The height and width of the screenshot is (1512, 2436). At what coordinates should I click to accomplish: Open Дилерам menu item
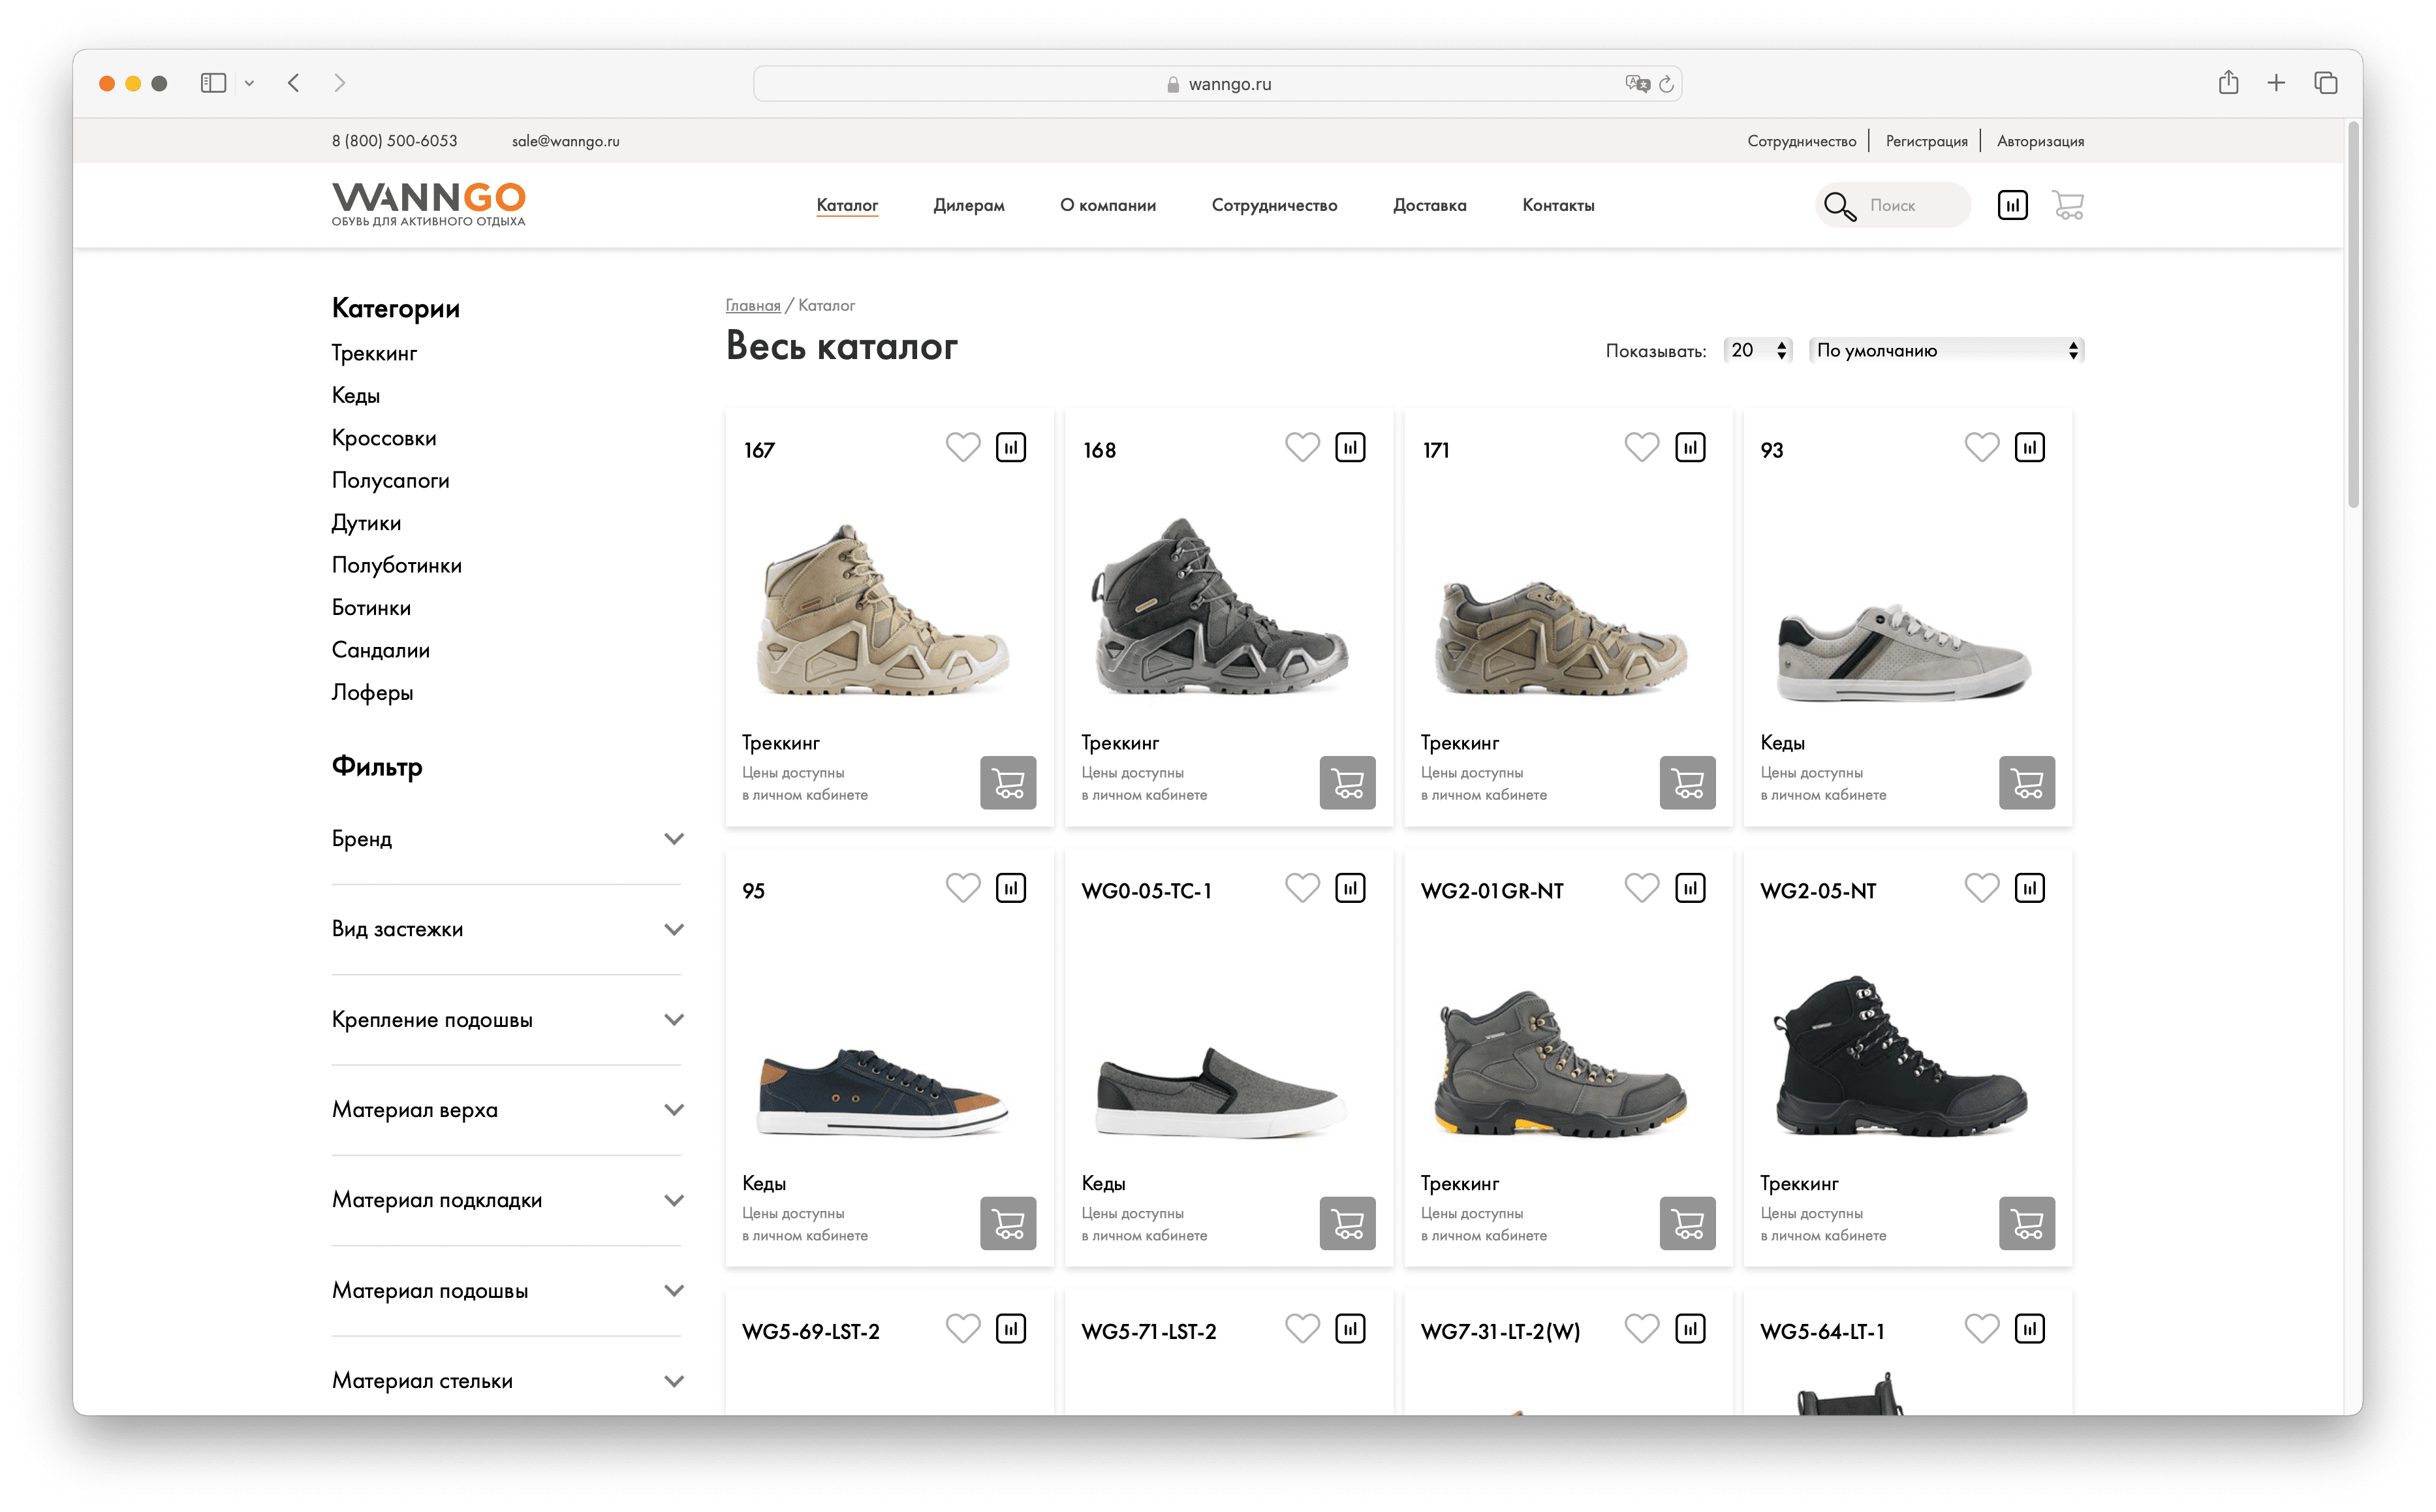click(x=969, y=205)
